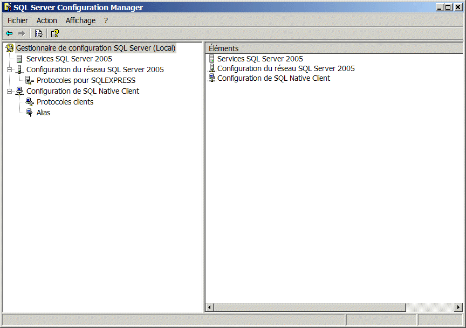
Task: Click the horizontal scrollbar left arrow
Action: pyautogui.click(x=210, y=307)
